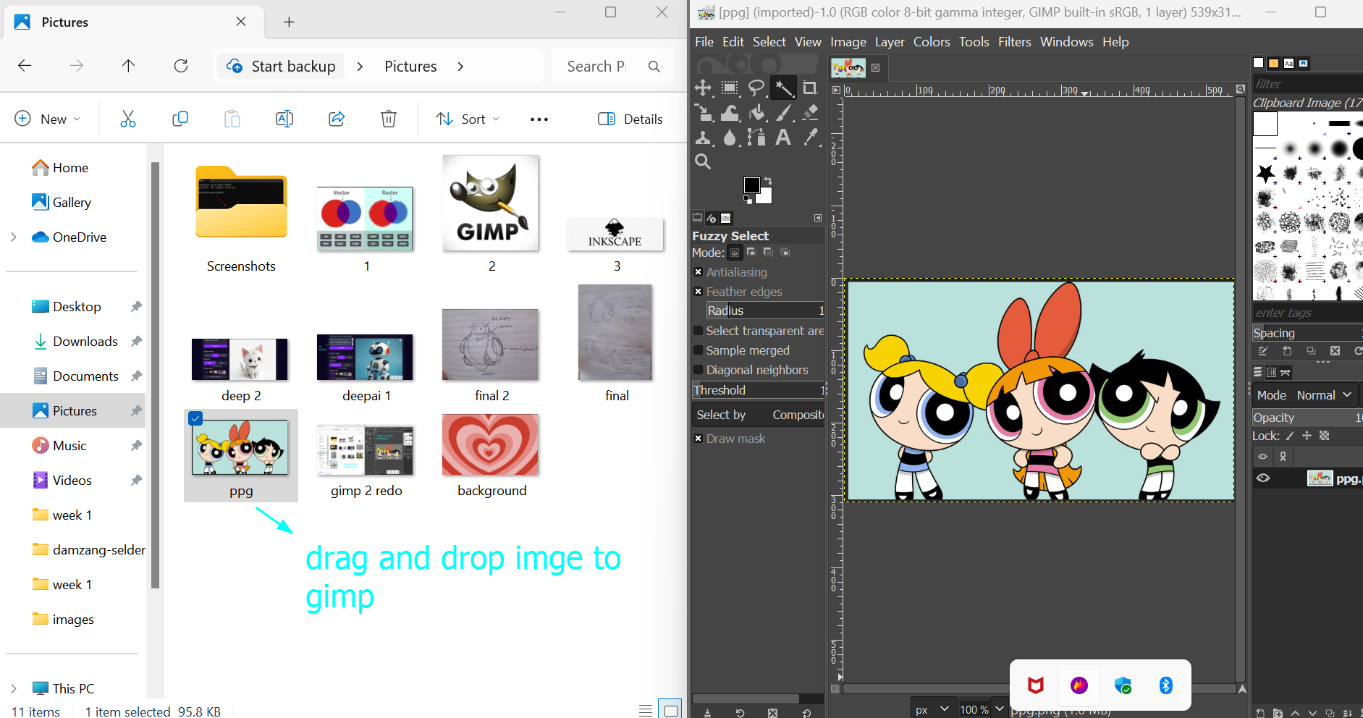Add a new File Explorer tab
The width and height of the screenshot is (1363, 718).
[289, 22]
